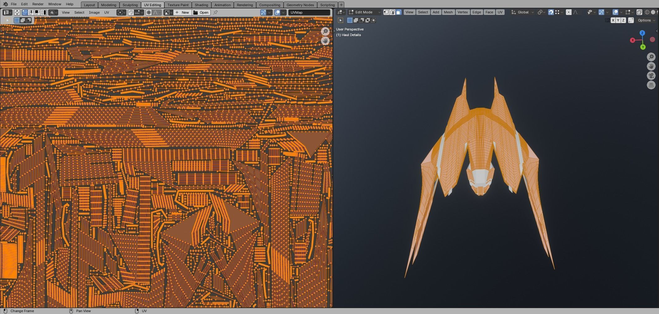Toggle gizmos in the UV editor
Viewport: 659px width, 314px height.
click(x=263, y=12)
